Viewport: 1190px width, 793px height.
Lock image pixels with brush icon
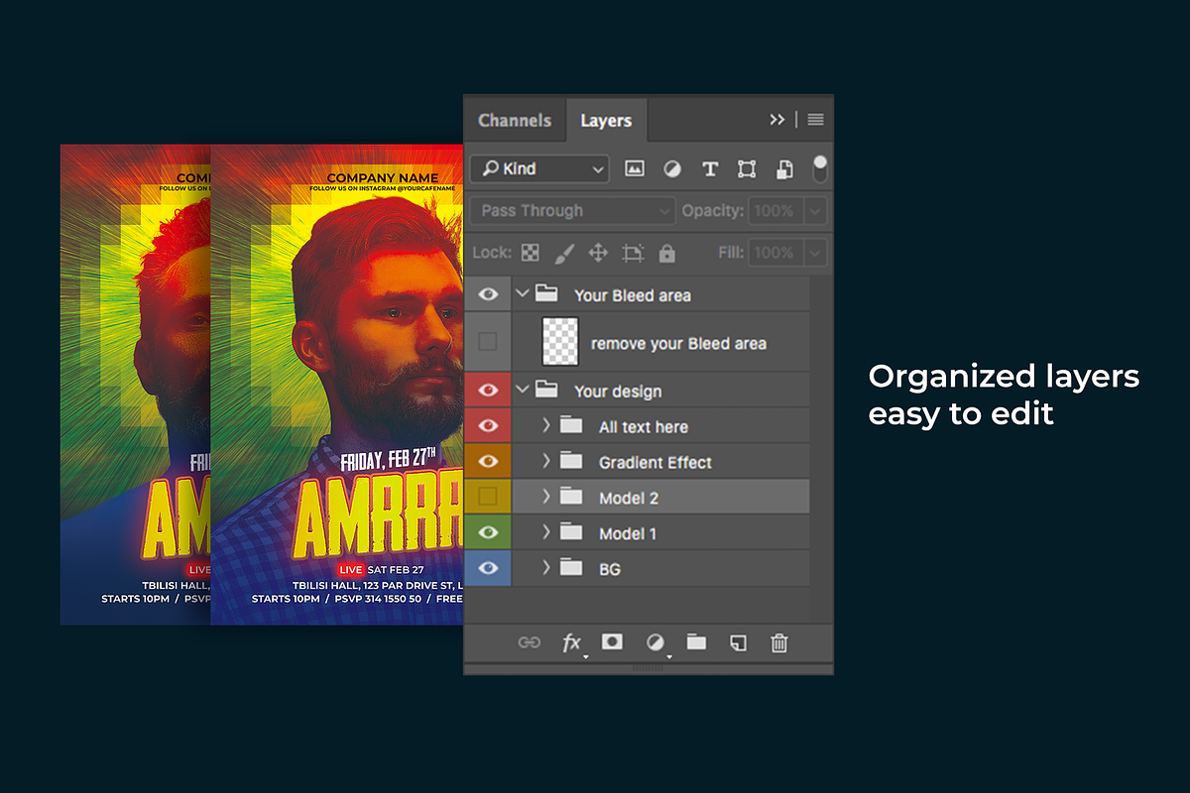564,253
